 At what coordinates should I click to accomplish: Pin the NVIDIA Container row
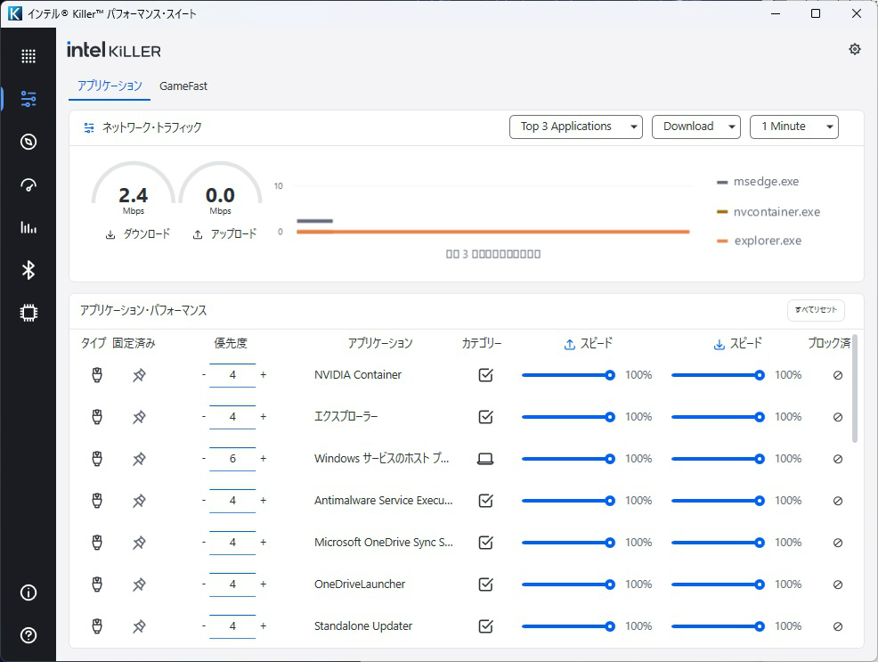coord(139,375)
